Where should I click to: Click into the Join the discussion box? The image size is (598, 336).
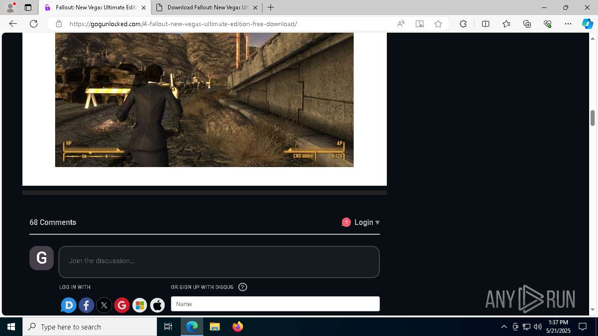[219, 262]
